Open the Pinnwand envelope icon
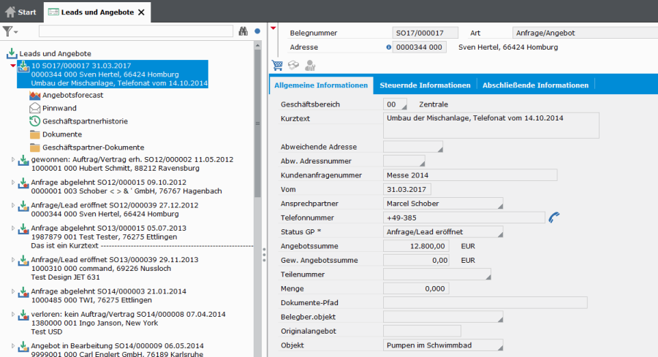 point(35,108)
